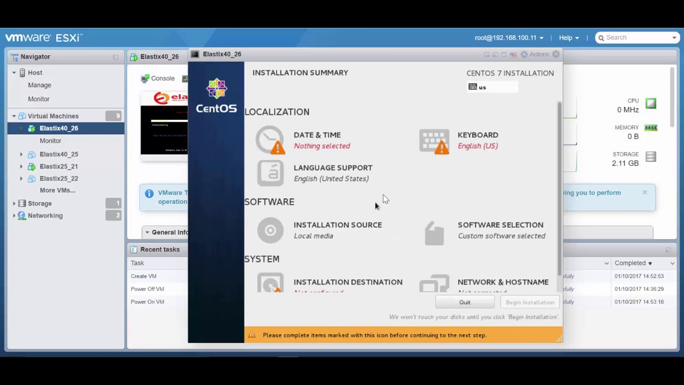Click the Virtual Machines count badge 9
Viewport: 684px width, 385px height.
[113, 116]
